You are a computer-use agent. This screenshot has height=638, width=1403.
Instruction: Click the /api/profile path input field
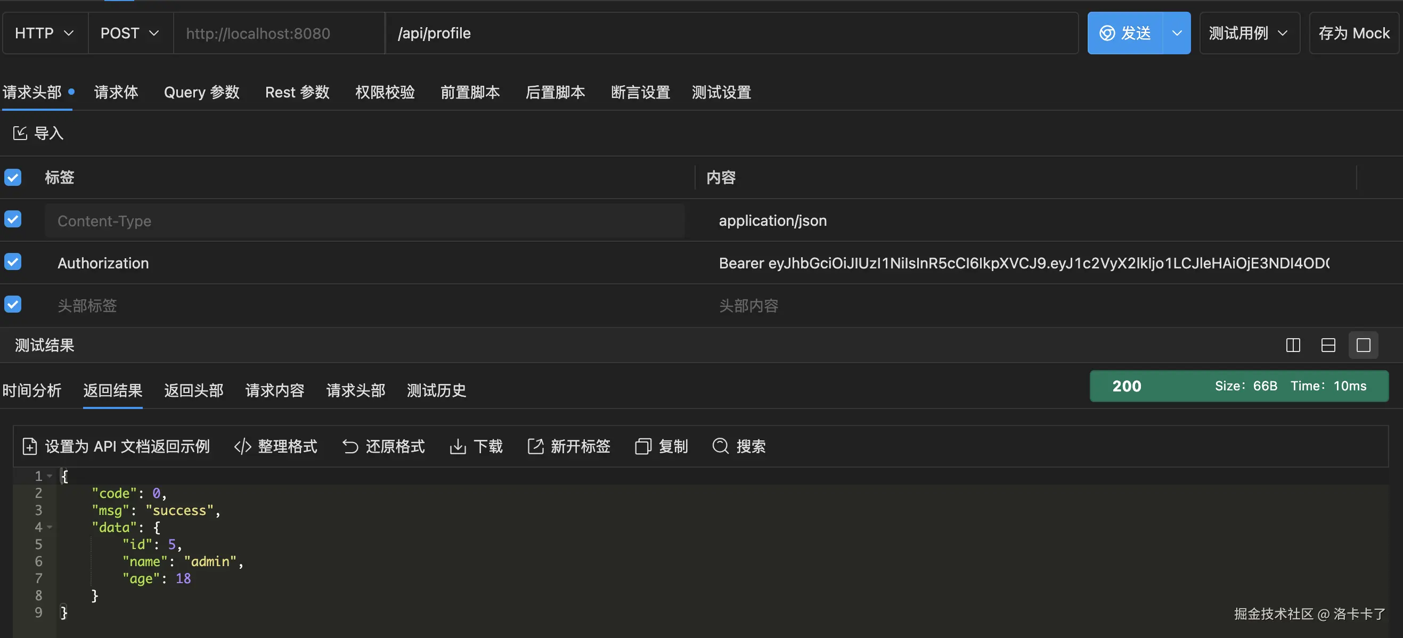(732, 33)
